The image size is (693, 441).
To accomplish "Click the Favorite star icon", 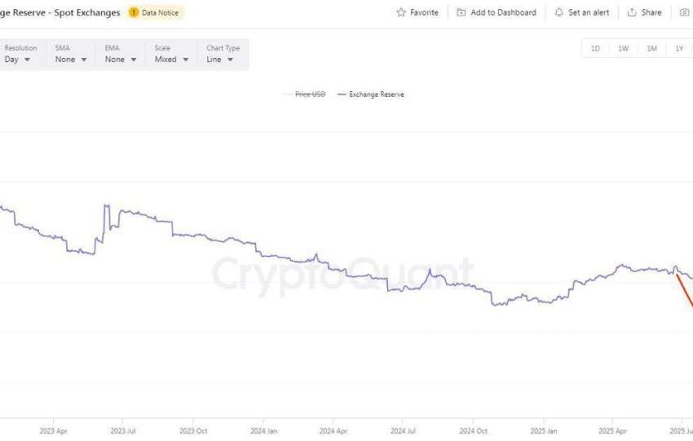I will [x=401, y=12].
